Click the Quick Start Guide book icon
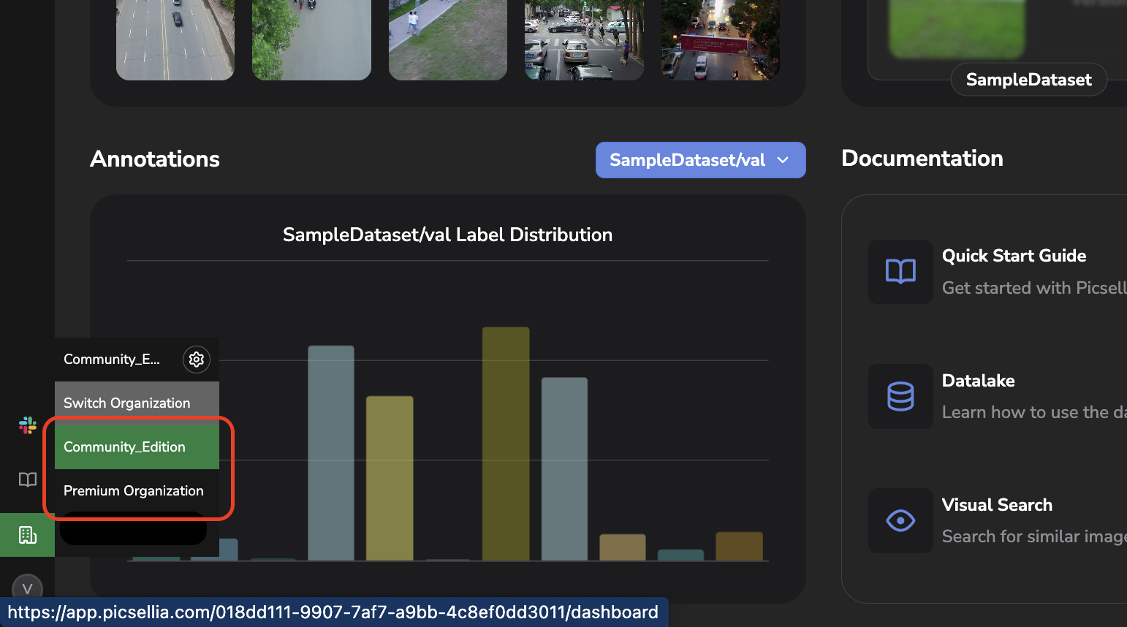The width and height of the screenshot is (1127, 627). (x=900, y=272)
